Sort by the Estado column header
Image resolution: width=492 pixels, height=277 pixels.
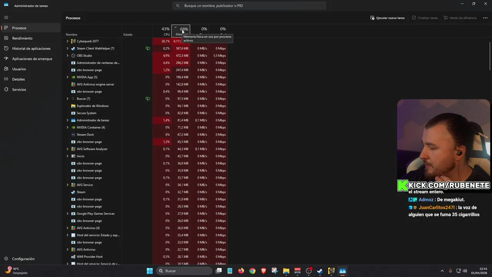(137, 31)
